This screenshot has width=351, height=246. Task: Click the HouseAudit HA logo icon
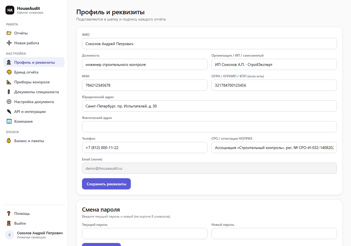[x=10, y=10]
